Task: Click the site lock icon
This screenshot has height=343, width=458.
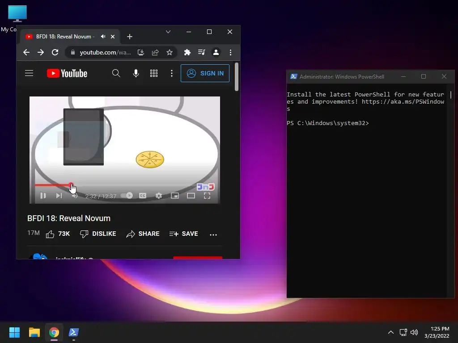Action: tap(73, 53)
